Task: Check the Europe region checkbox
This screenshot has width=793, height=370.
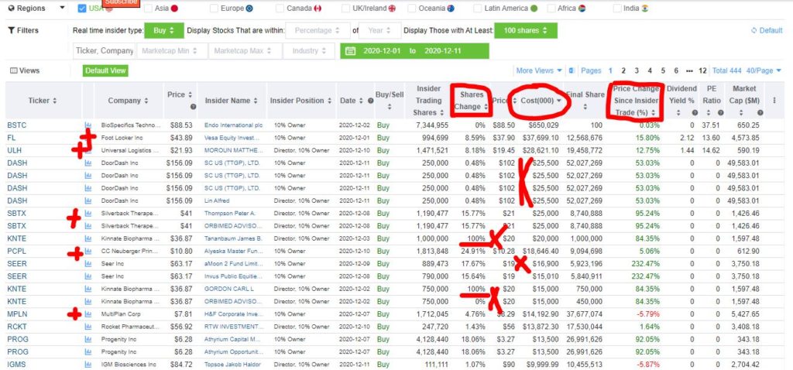Action: tap(214, 8)
